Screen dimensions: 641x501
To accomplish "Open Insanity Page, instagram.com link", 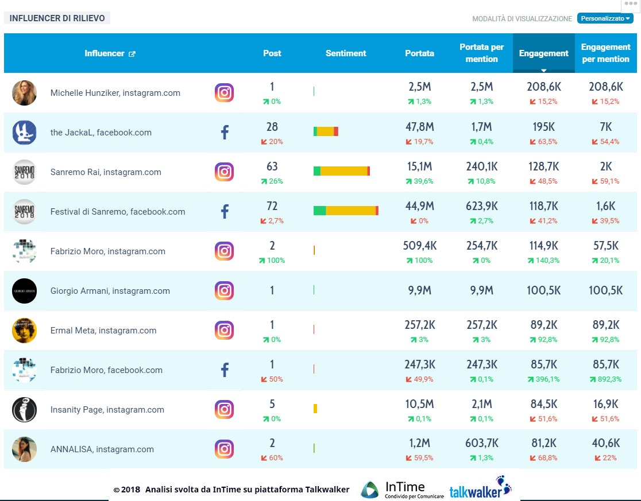I will [x=107, y=410].
